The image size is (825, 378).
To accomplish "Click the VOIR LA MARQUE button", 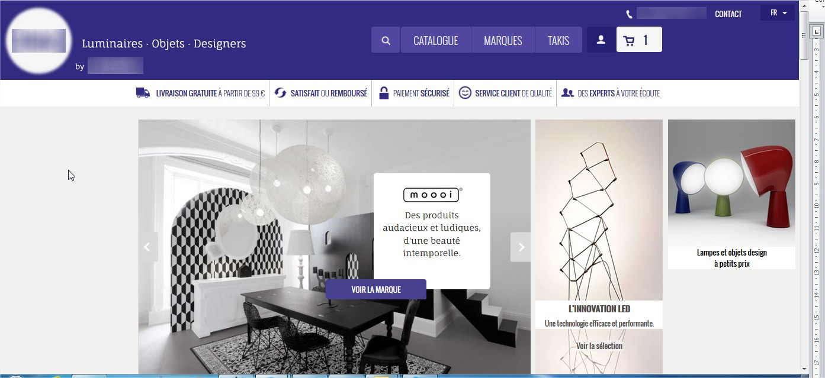I will tap(376, 289).
